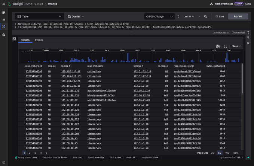The image size is (254, 166).
Task: Open the settings gear in sidebar
Action: point(4,35)
